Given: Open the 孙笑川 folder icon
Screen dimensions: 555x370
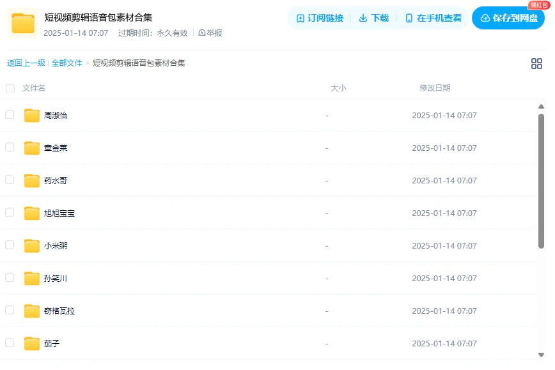Looking at the screenshot, I should pos(31,278).
